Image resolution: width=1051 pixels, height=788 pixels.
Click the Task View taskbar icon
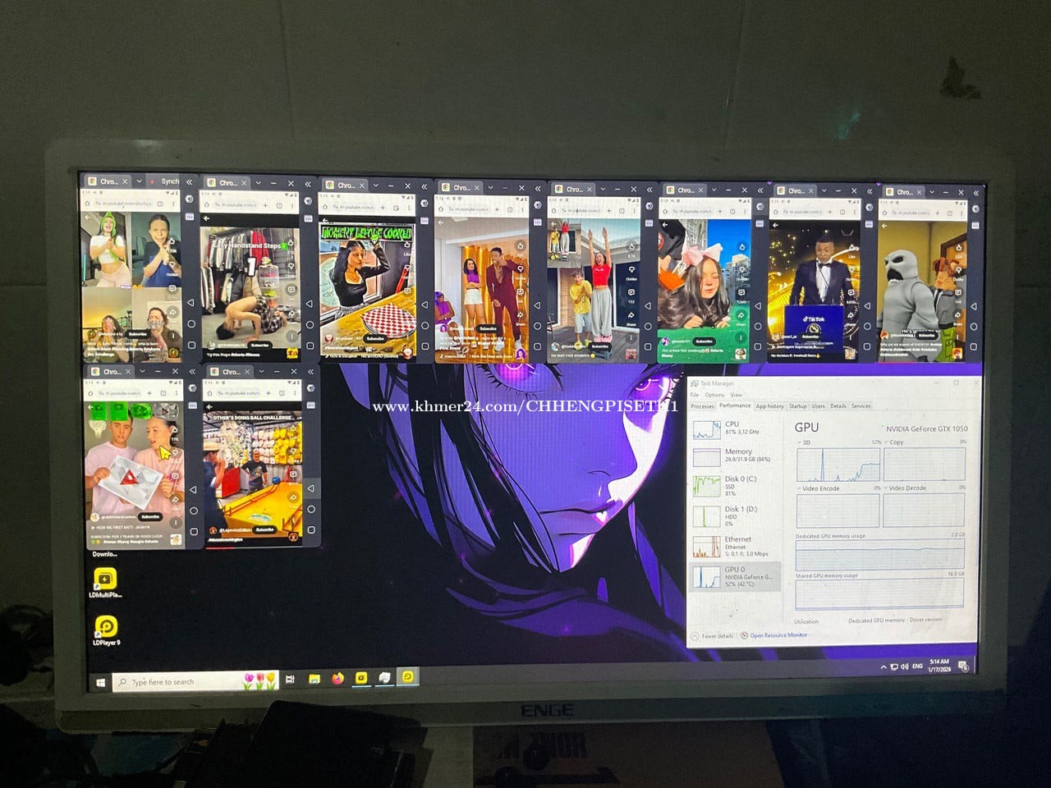[290, 680]
